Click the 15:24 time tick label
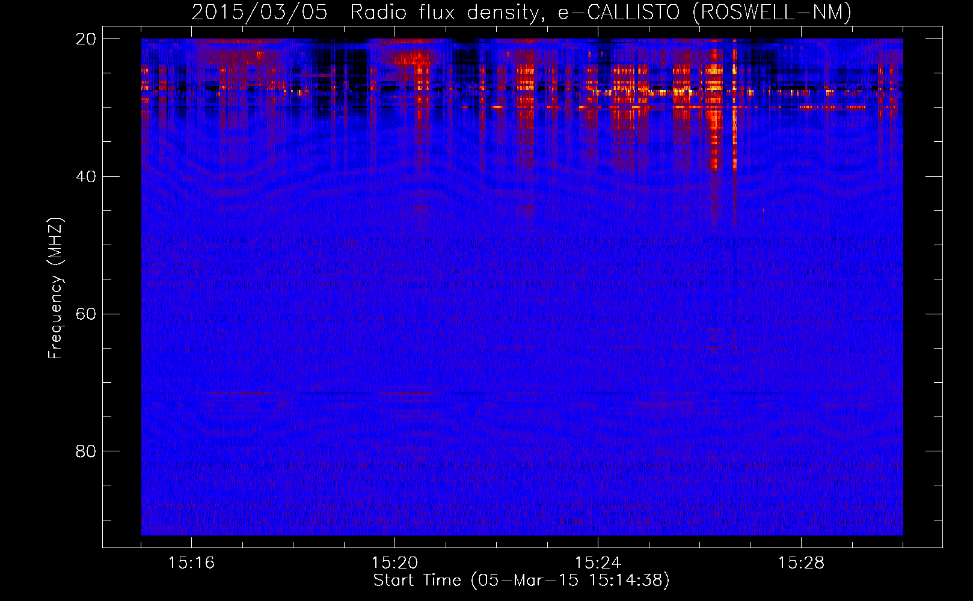Viewport: 973px width, 601px height. [598, 563]
